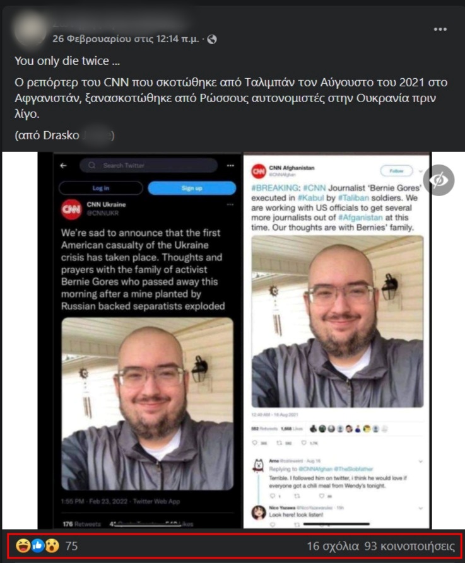
Task: Click the laughing reaction emoji
Action: [x=23, y=546]
